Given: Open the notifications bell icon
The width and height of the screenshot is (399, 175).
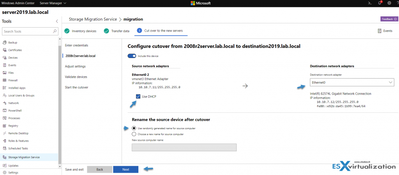Looking at the screenshot, I should 380,3.
